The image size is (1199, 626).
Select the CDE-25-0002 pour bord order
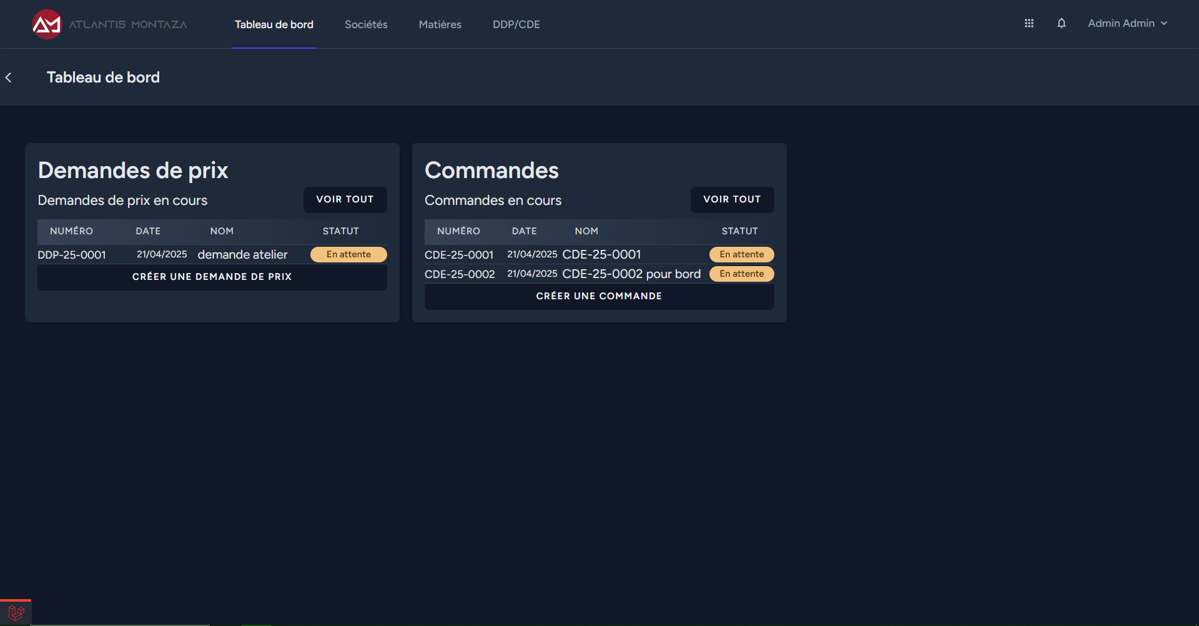(x=631, y=274)
